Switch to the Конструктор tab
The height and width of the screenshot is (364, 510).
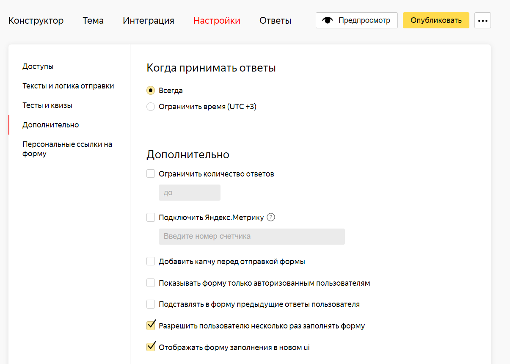pos(36,21)
